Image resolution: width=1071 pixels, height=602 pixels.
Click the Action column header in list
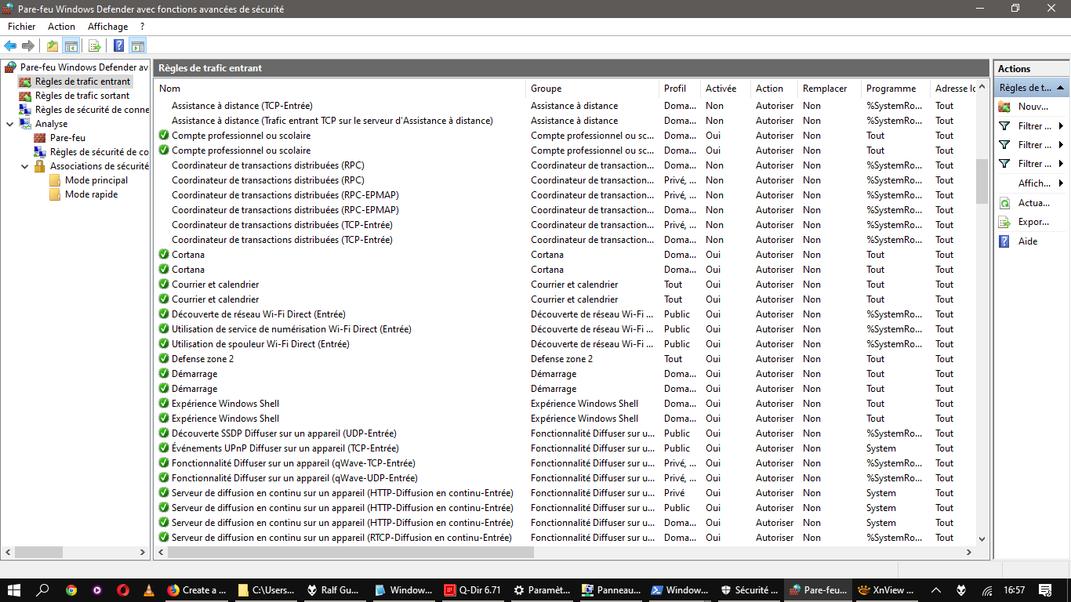tap(774, 89)
